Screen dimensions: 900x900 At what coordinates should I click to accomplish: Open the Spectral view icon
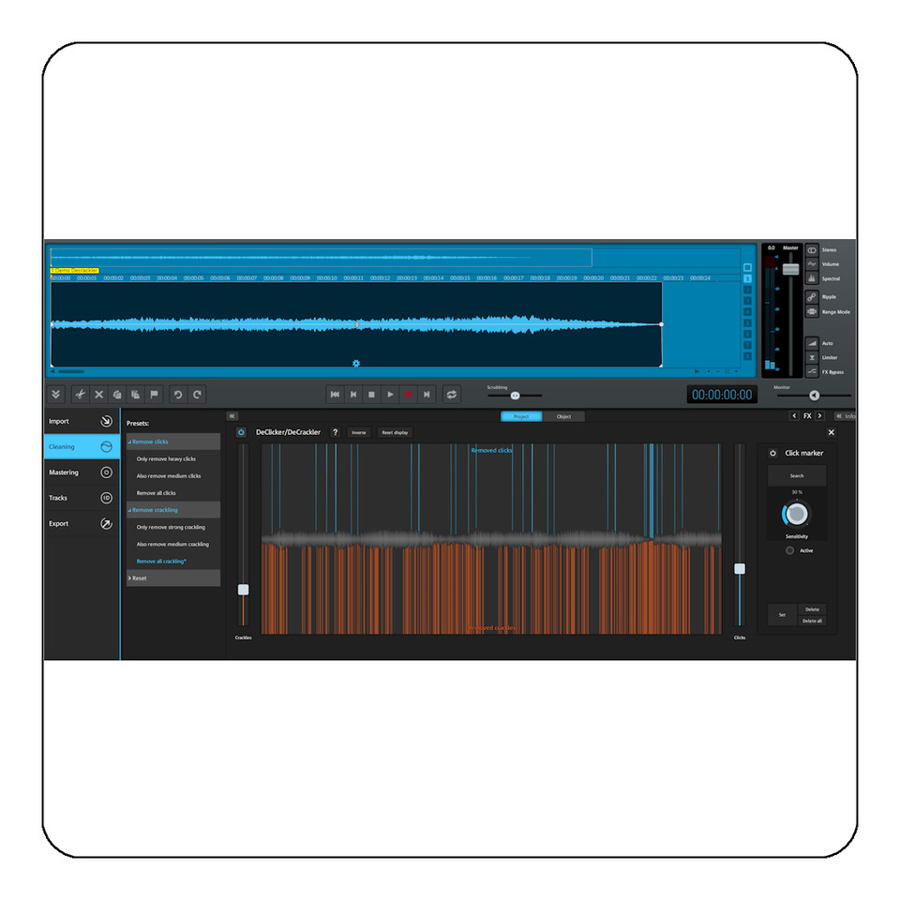(812, 278)
